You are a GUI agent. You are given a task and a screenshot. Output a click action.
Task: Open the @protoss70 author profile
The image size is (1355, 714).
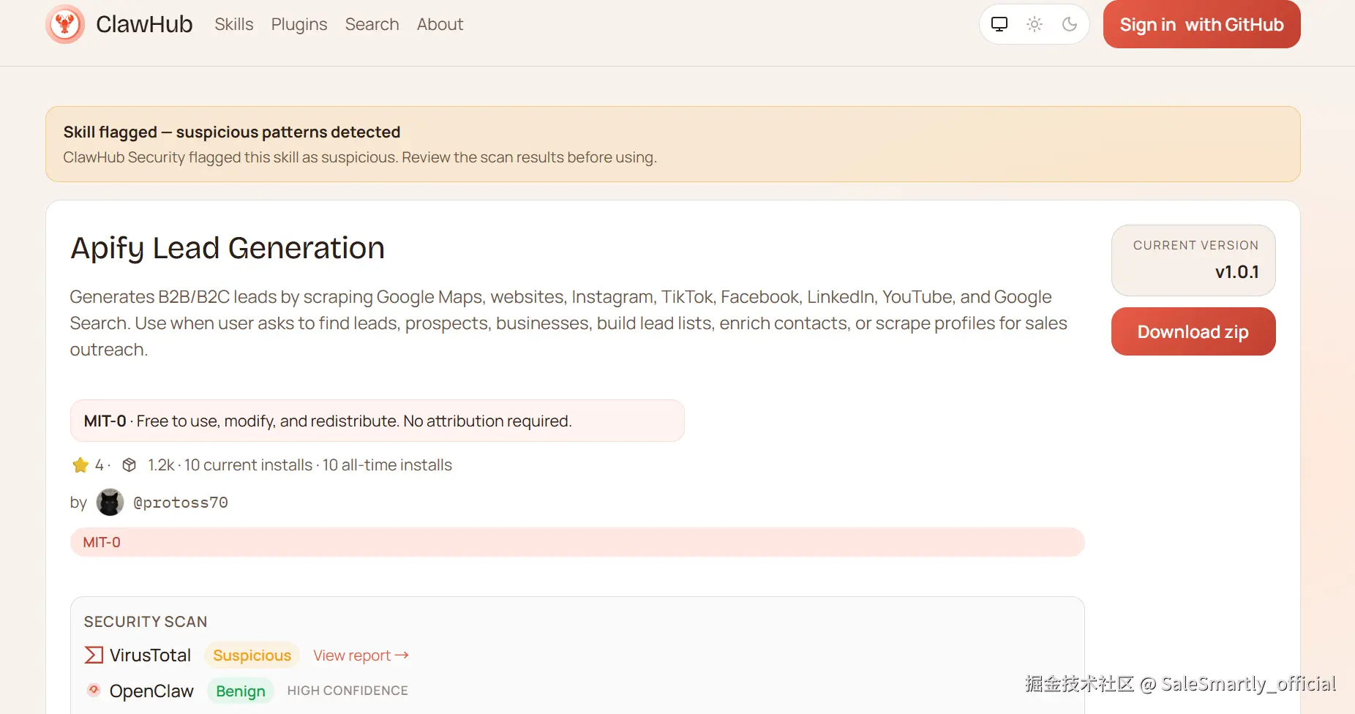[x=181, y=503]
